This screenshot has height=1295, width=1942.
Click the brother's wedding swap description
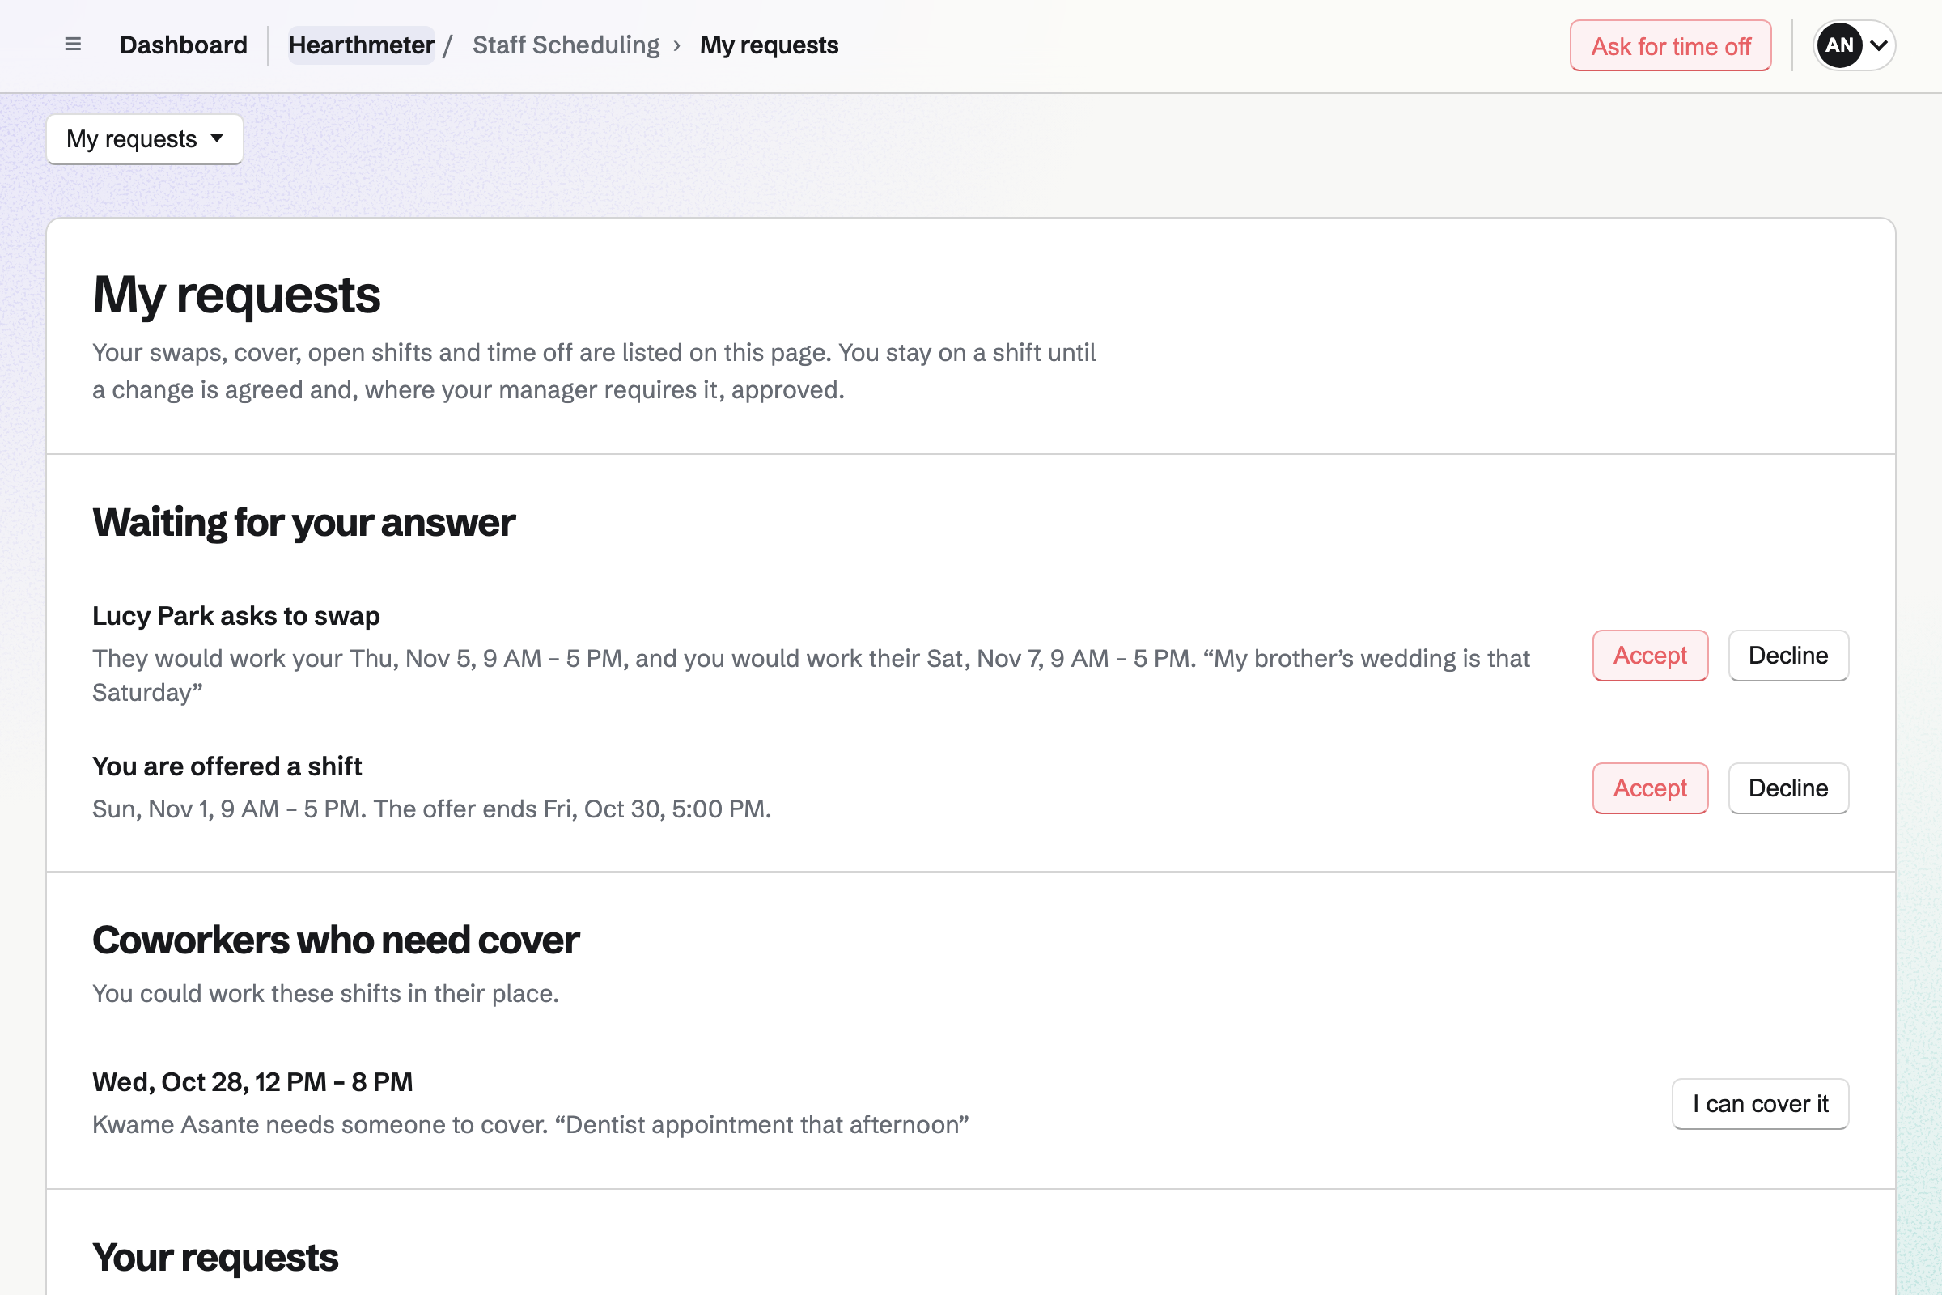pyautogui.click(x=811, y=676)
